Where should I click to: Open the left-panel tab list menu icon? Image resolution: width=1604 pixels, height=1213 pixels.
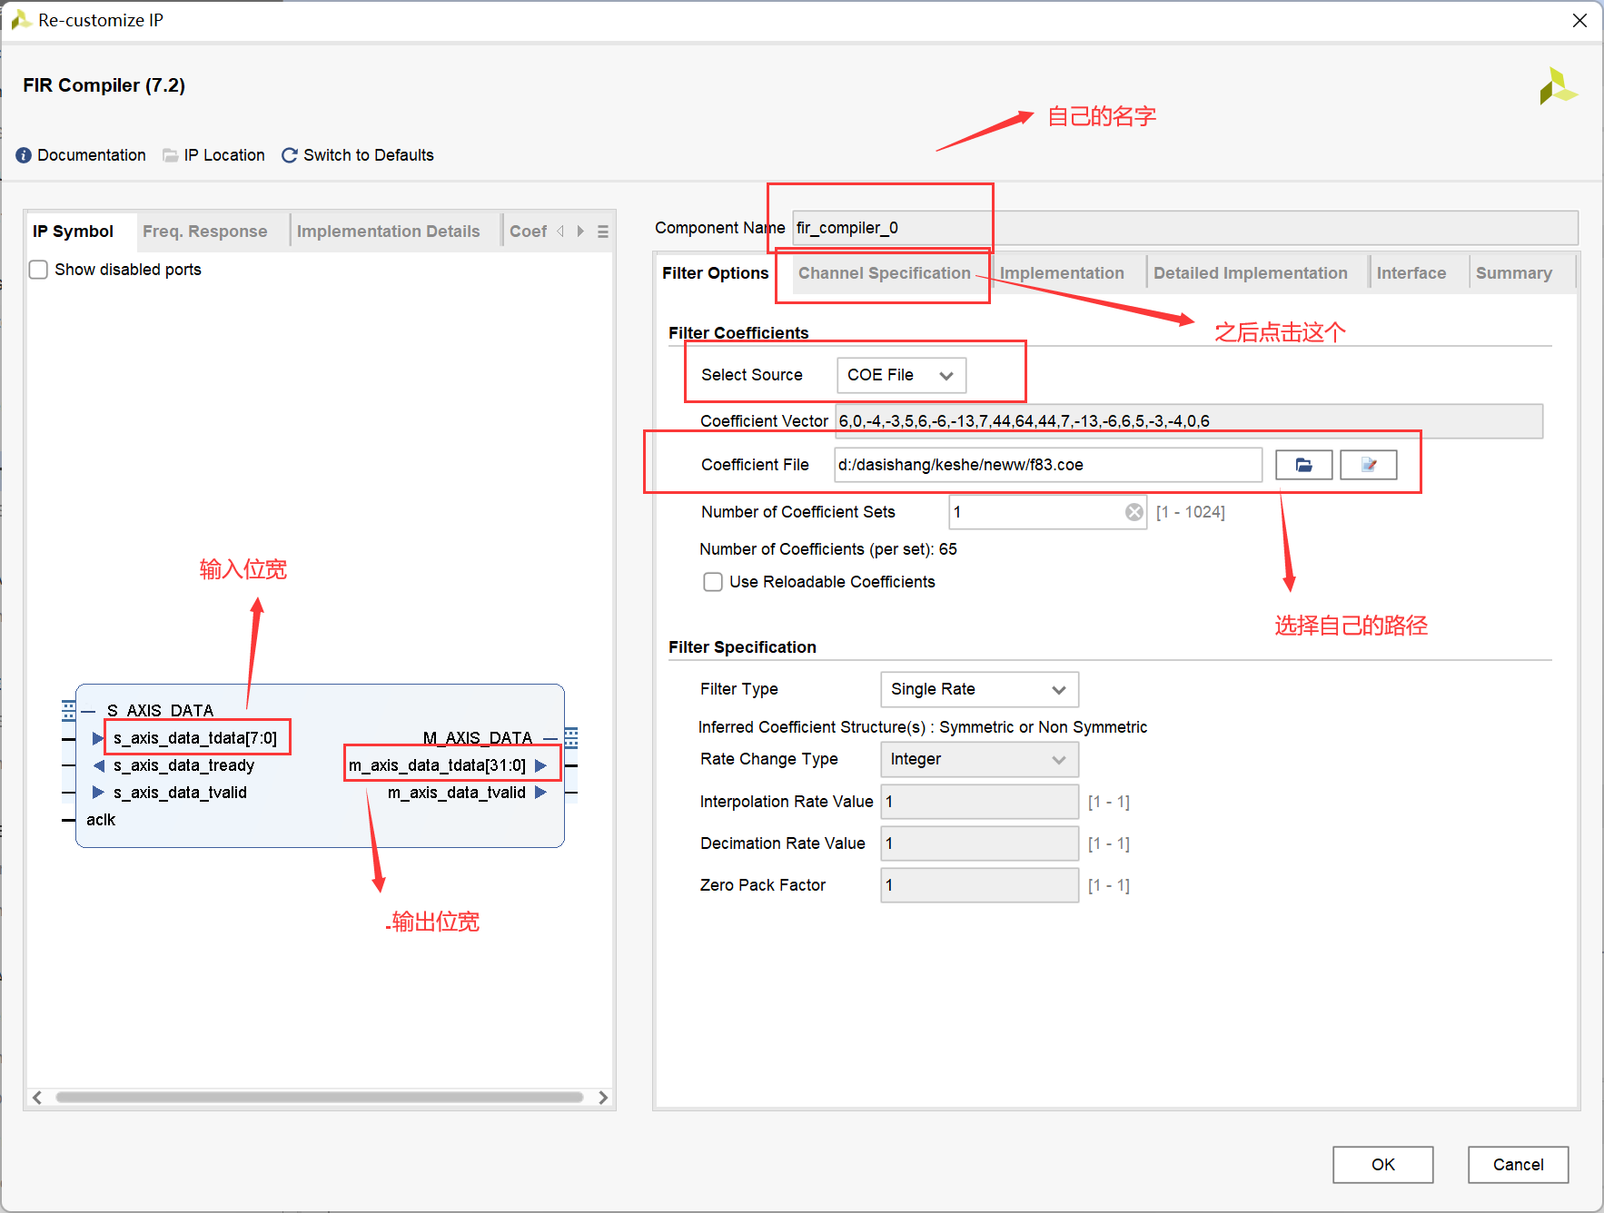click(603, 232)
